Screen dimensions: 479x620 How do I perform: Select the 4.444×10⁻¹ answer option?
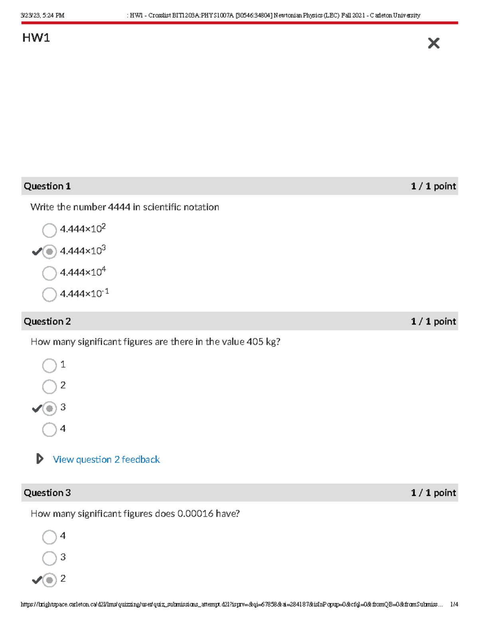click(49, 295)
